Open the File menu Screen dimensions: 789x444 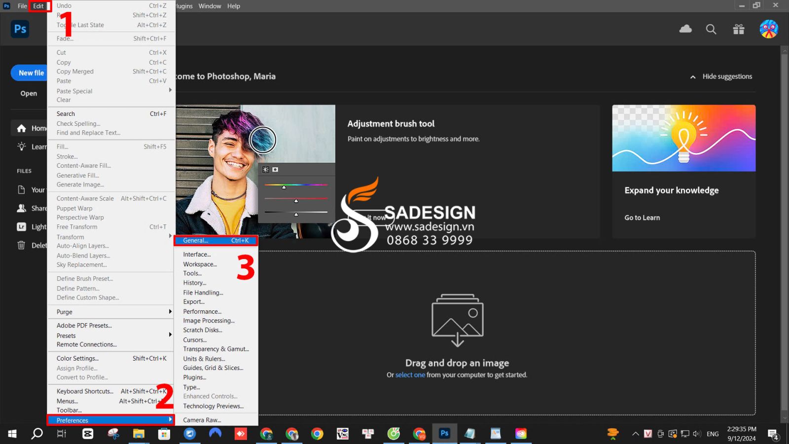click(22, 6)
